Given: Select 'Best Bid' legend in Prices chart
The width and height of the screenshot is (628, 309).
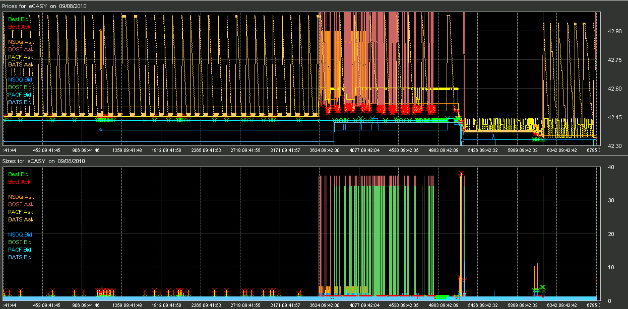Looking at the screenshot, I should coord(19,19).
